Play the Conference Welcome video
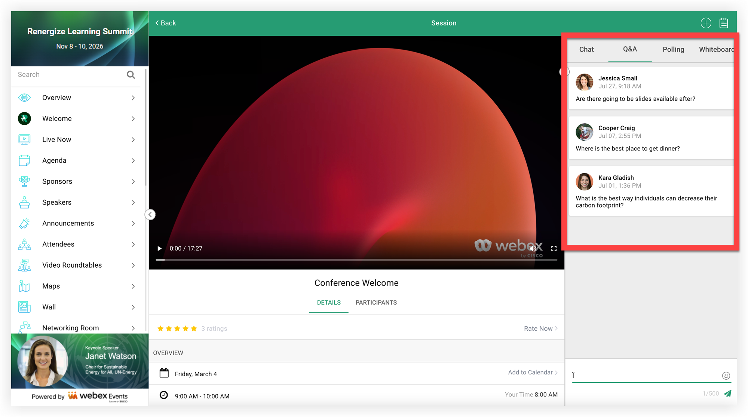Image resolution: width=748 pixels, height=417 pixels. click(159, 248)
